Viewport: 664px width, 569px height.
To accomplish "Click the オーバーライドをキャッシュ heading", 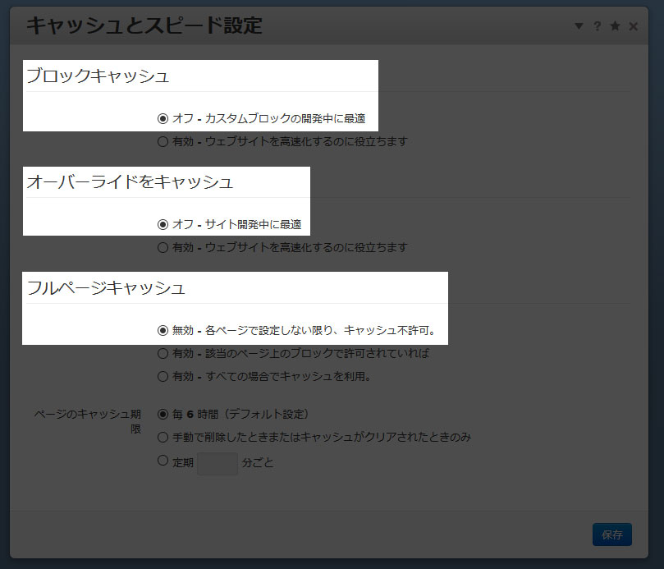I will [130, 181].
